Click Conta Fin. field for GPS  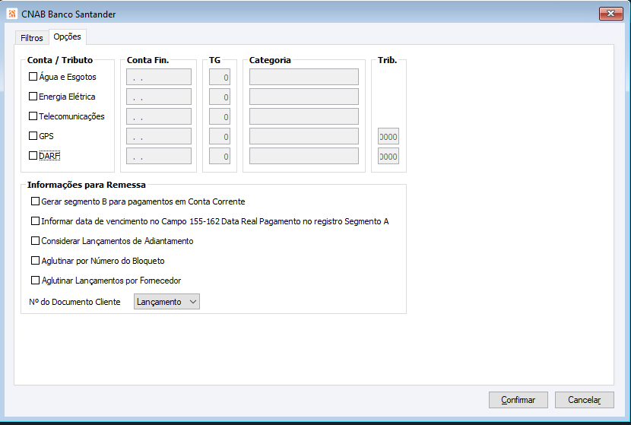point(159,136)
